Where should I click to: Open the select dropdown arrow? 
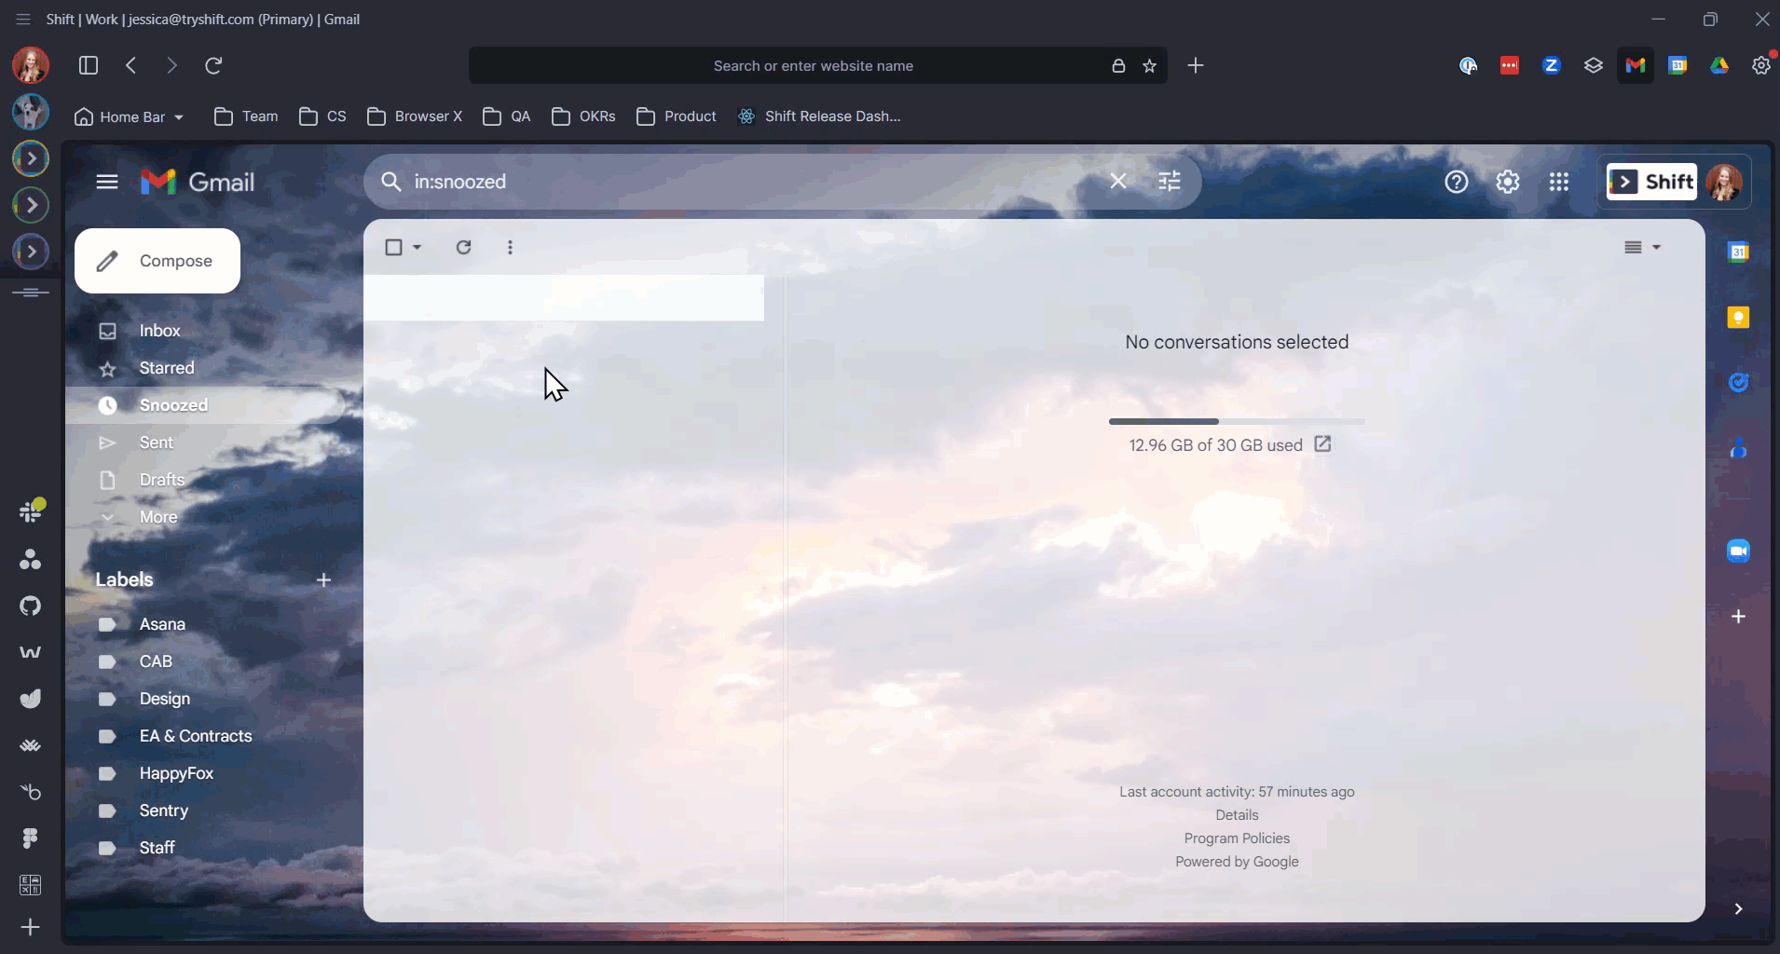[x=417, y=247]
